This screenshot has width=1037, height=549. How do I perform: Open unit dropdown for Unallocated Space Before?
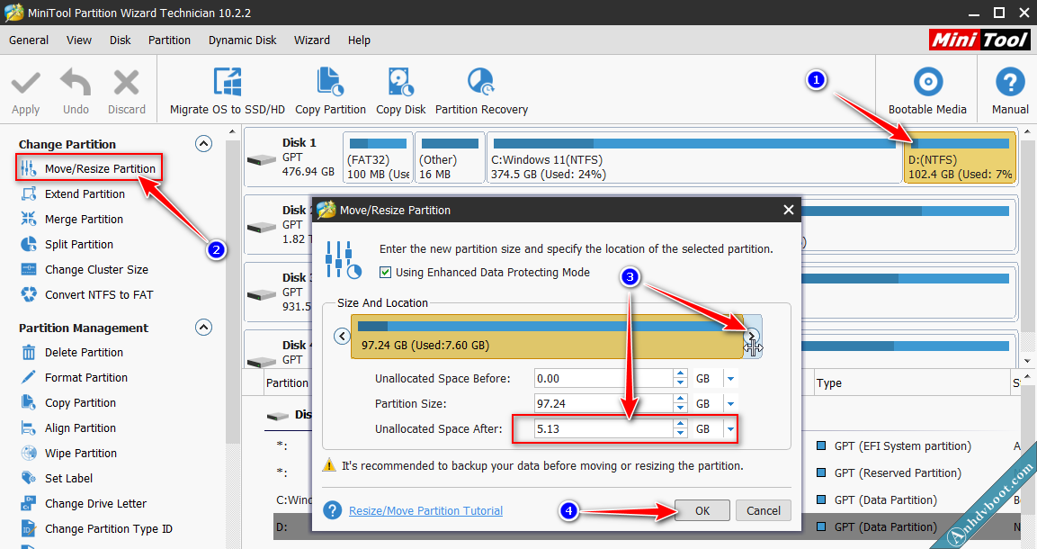731,378
